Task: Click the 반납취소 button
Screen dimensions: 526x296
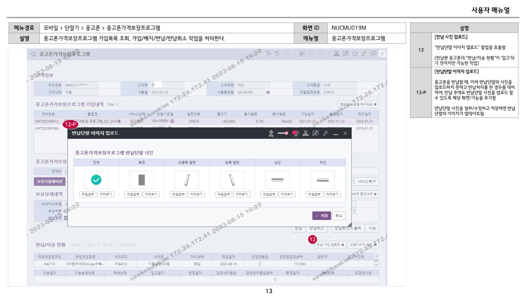Action: [316, 228]
